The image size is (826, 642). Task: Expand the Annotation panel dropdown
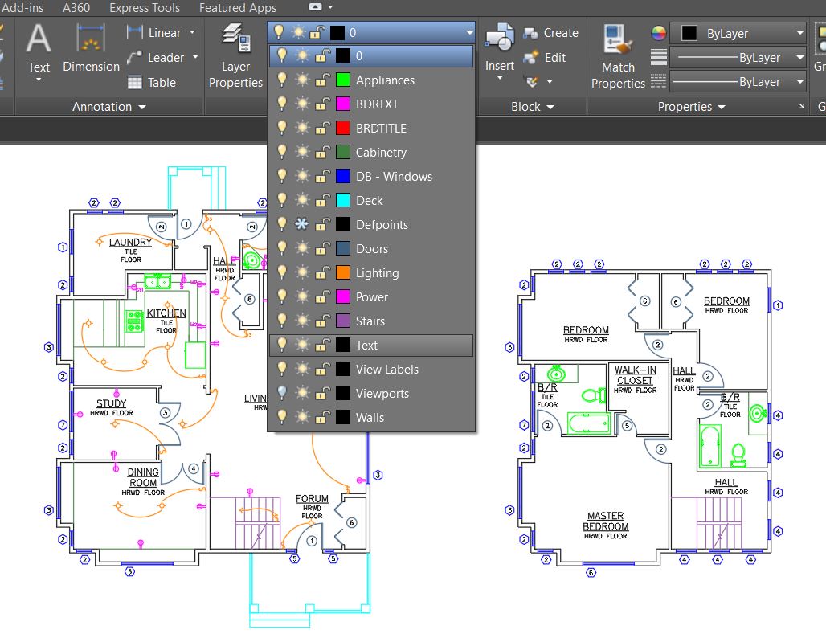[142, 107]
